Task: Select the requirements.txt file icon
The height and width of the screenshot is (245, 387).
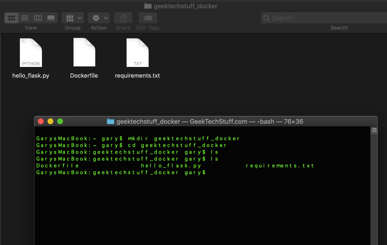Action: pos(137,53)
